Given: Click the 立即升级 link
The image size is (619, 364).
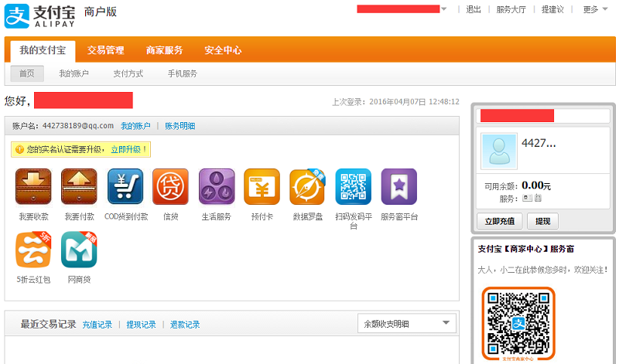Looking at the screenshot, I should (125, 149).
